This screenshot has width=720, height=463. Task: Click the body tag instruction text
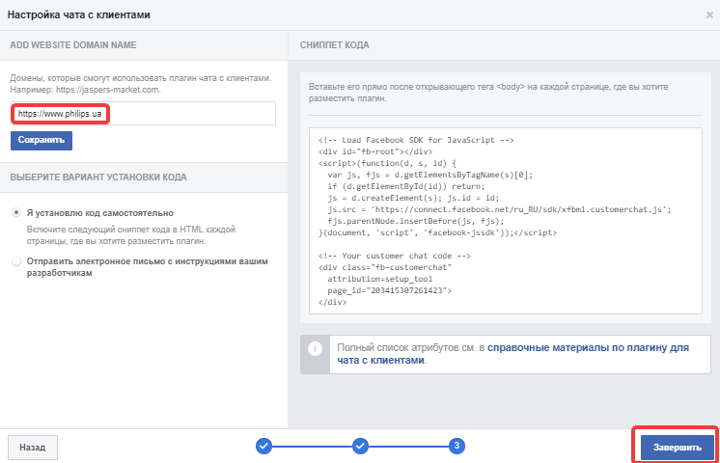488,93
